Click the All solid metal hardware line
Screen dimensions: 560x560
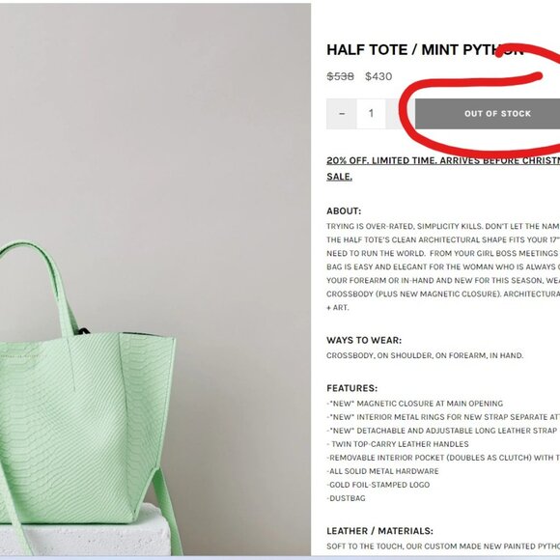[x=382, y=471]
